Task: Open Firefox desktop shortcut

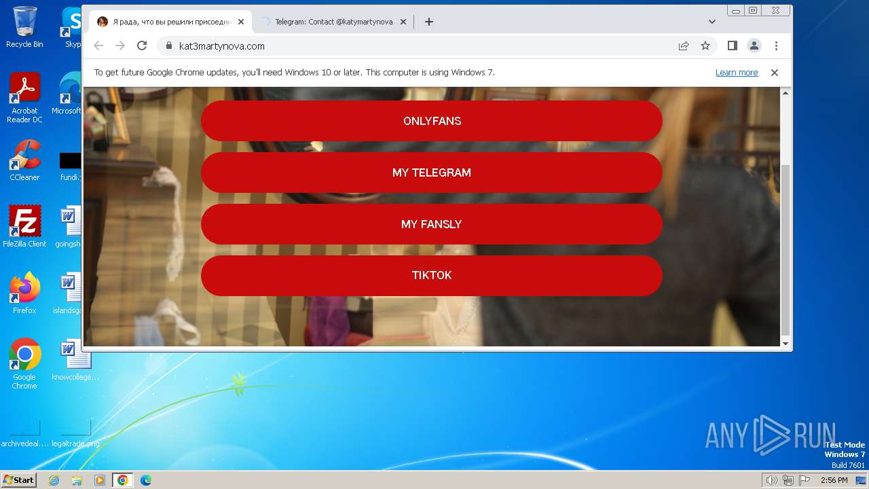Action: tap(24, 293)
